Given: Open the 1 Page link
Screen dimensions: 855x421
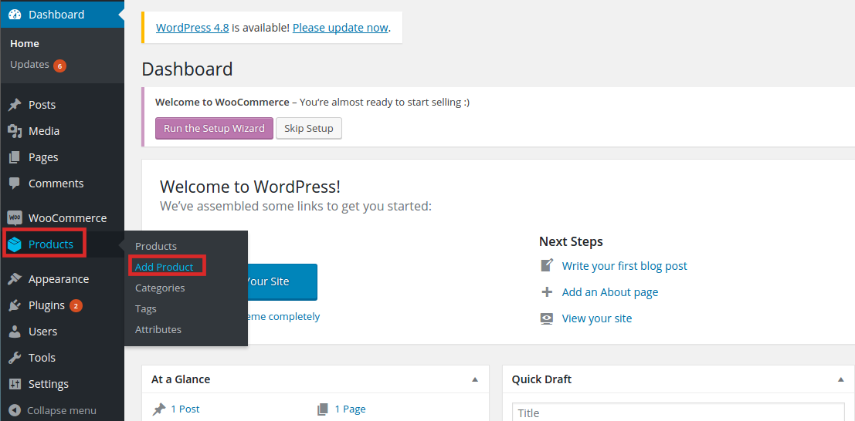Looking at the screenshot, I should pyautogui.click(x=350, y=409).
